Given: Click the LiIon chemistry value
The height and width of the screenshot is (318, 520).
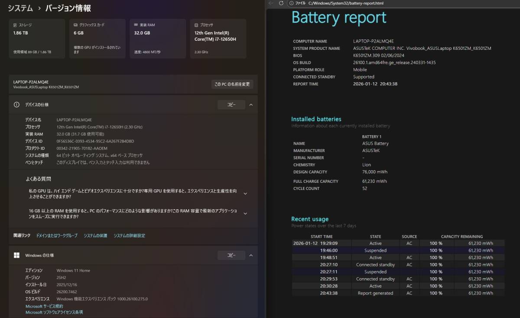Looking at the screenshot, I should click(367, 165).
